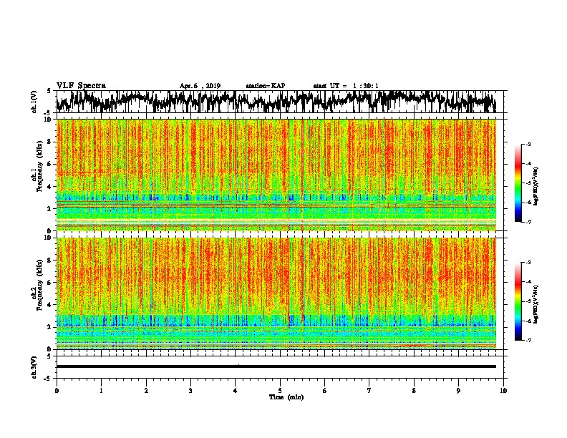Click time axis tick label "0"
Image resolution: width=567 pixels, height=438 pixels.
click(57, 391)
